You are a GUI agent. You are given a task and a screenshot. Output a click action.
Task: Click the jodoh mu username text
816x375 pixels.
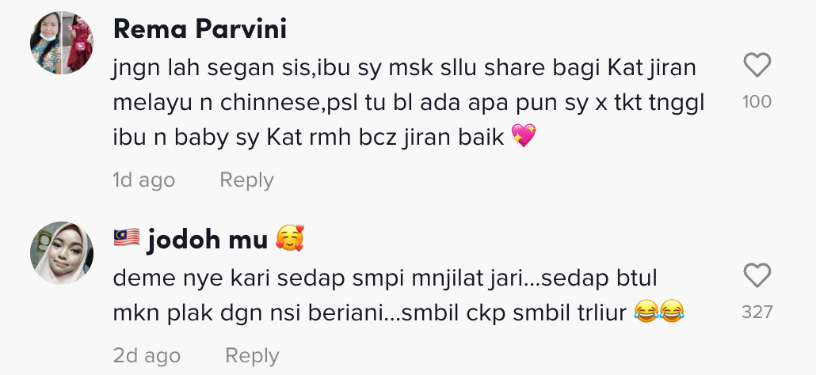(x=207, y=240)
